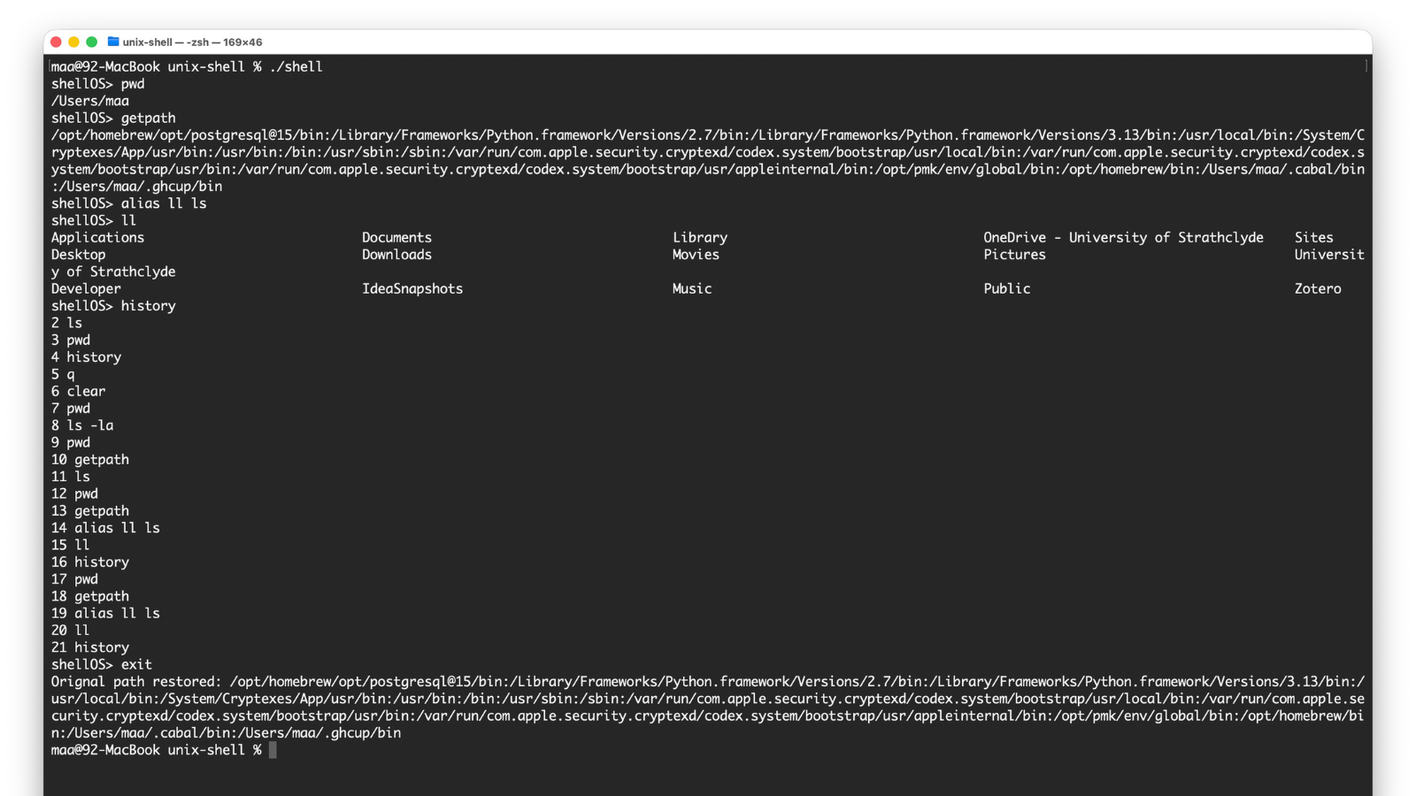Click the 'IdeaSnapshots' directory name
This screenshot has height=796, width=1416.
click(x=412, y=288)
